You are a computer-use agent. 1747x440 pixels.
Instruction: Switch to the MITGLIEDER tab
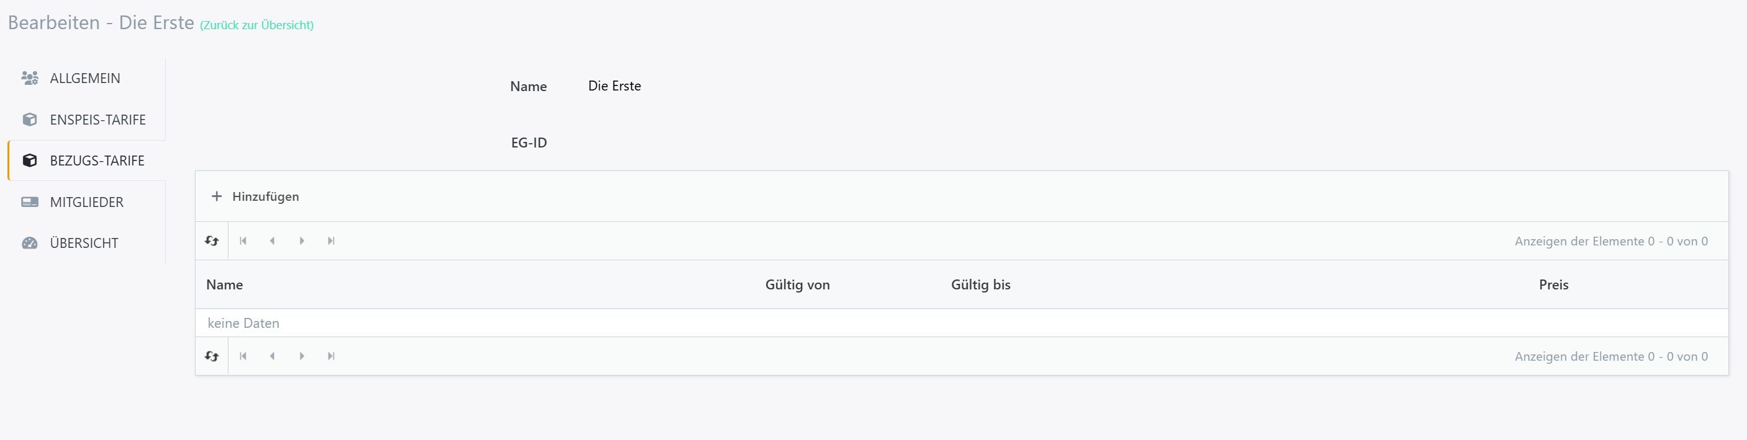coord(86,202)
